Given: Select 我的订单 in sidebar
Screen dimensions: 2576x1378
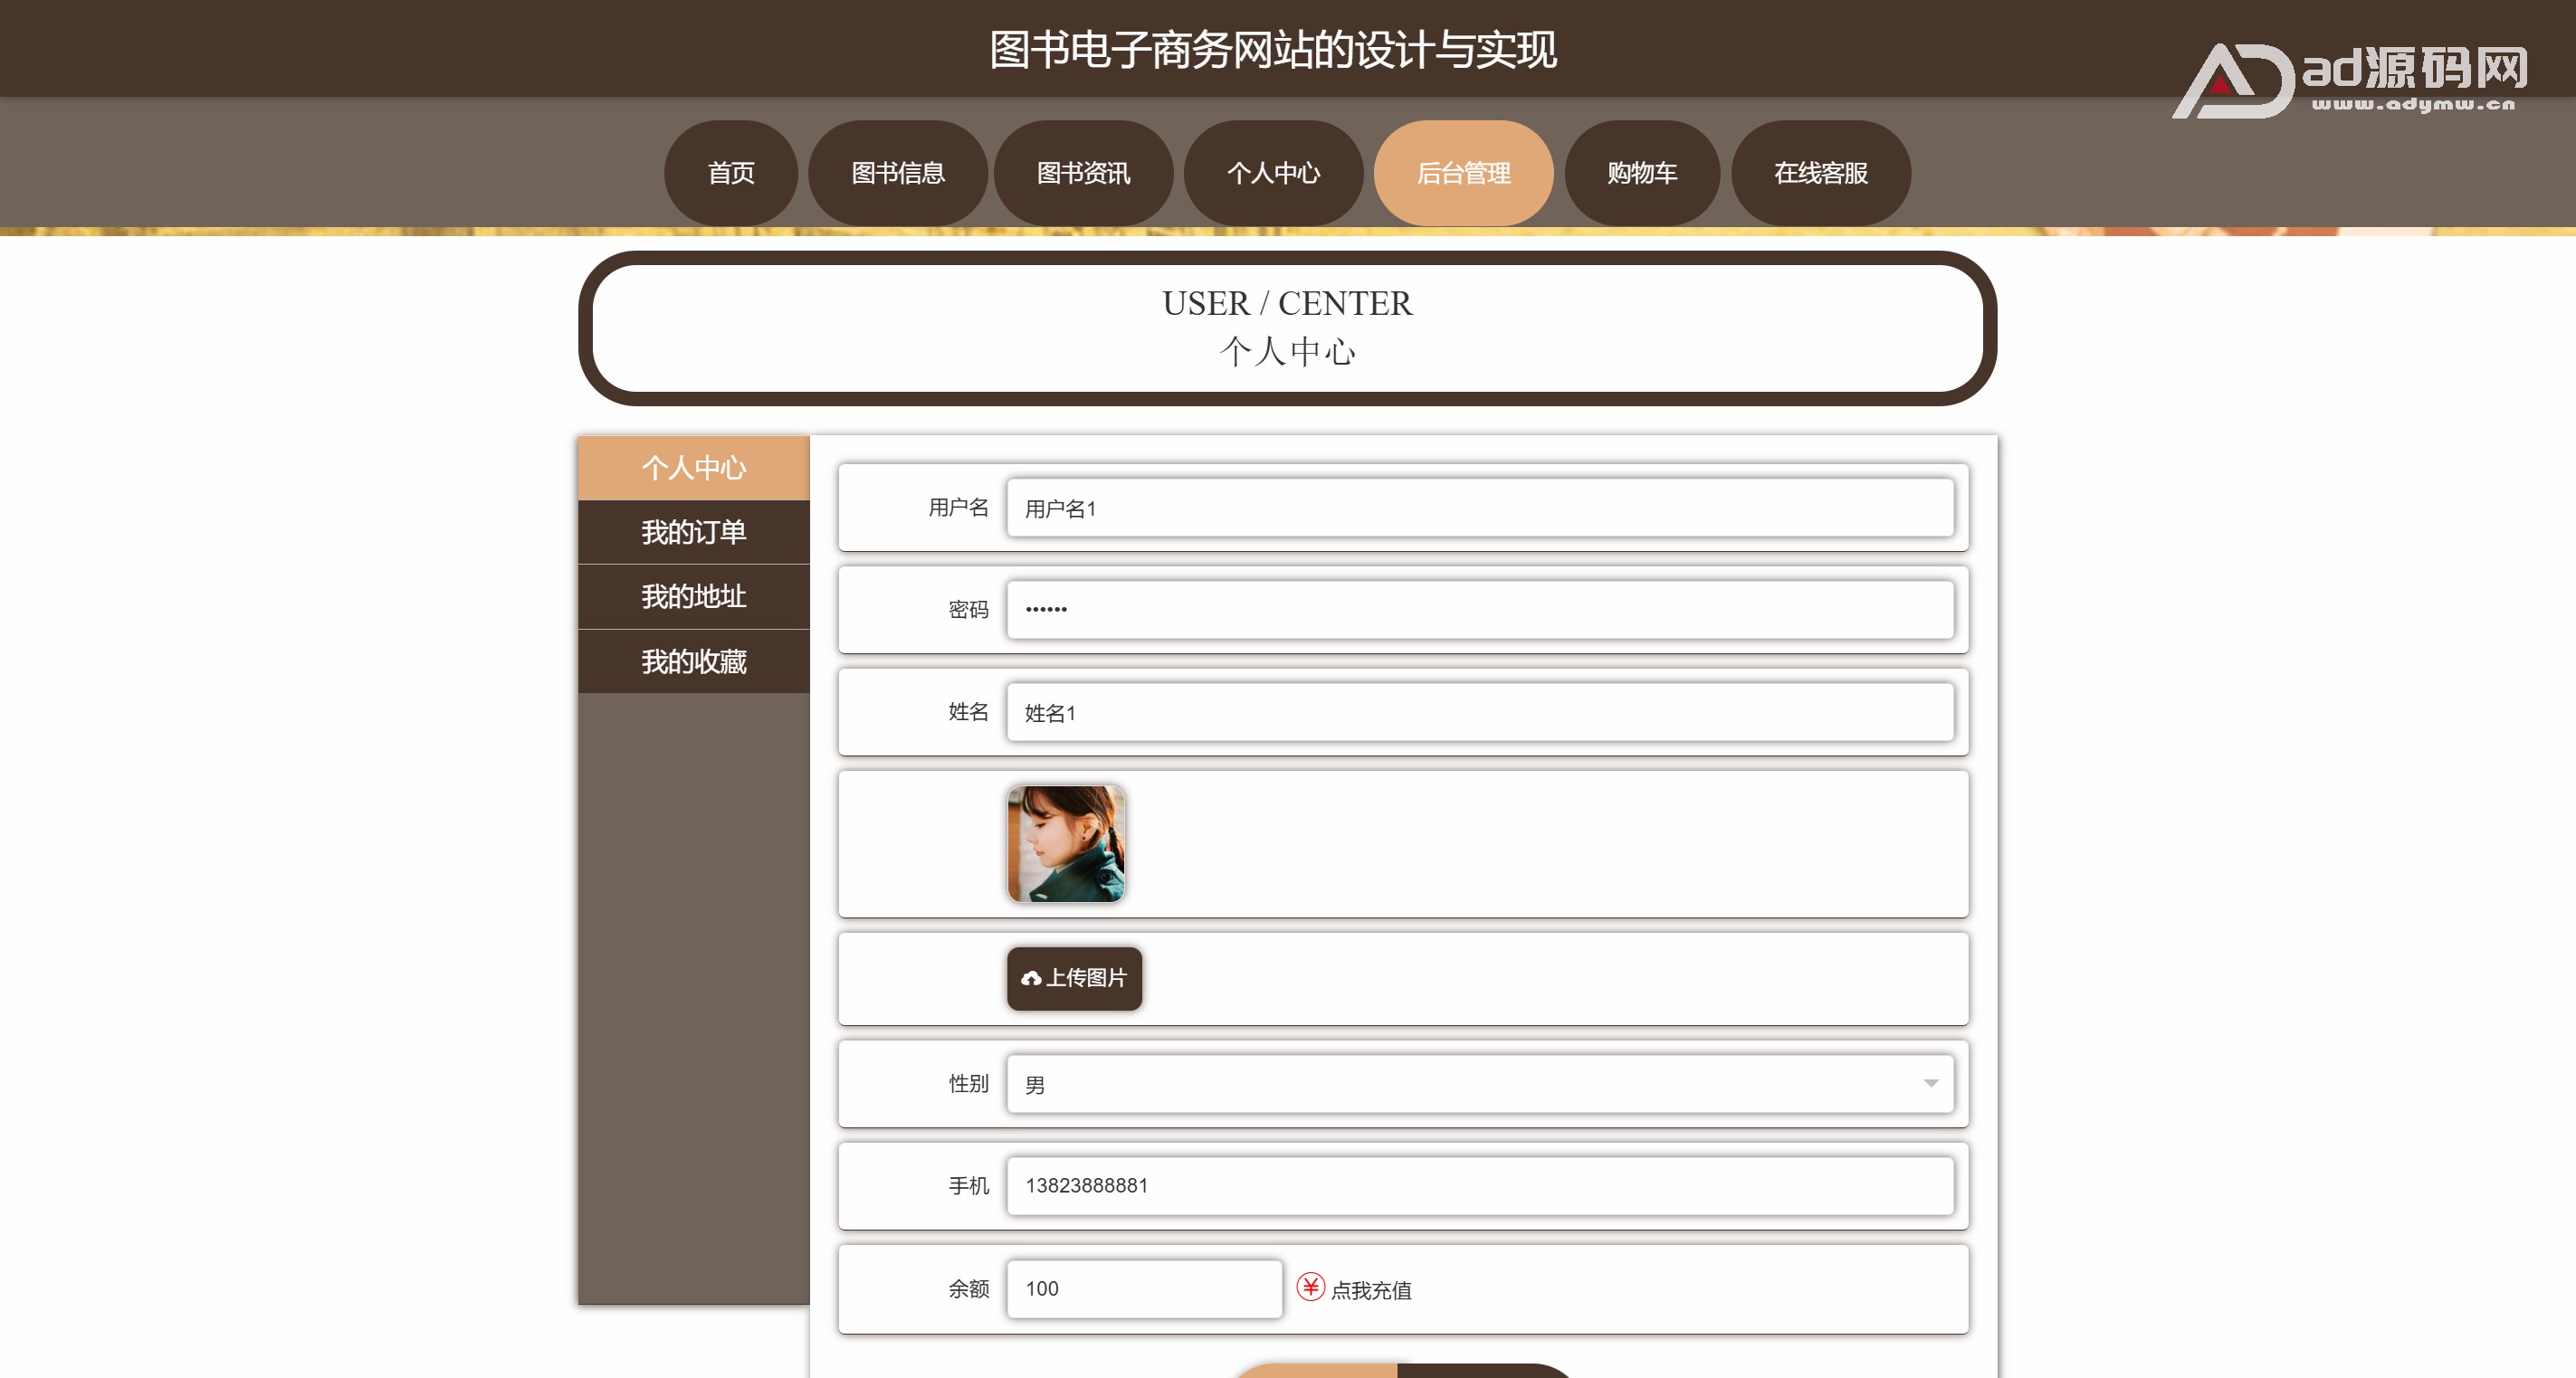Looking at the screenshot, I should (693, 532).
